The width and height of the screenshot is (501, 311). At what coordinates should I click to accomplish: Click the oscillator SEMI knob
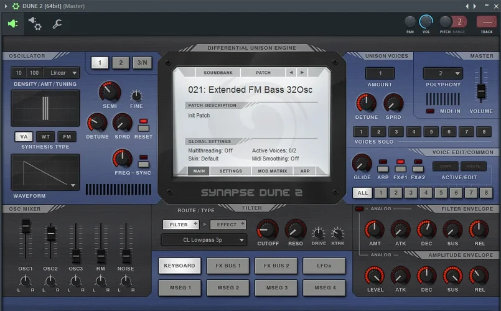(x=110, y=91)
